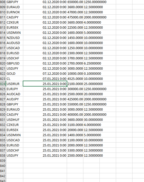Select empty row header 839

pos(3,161)
